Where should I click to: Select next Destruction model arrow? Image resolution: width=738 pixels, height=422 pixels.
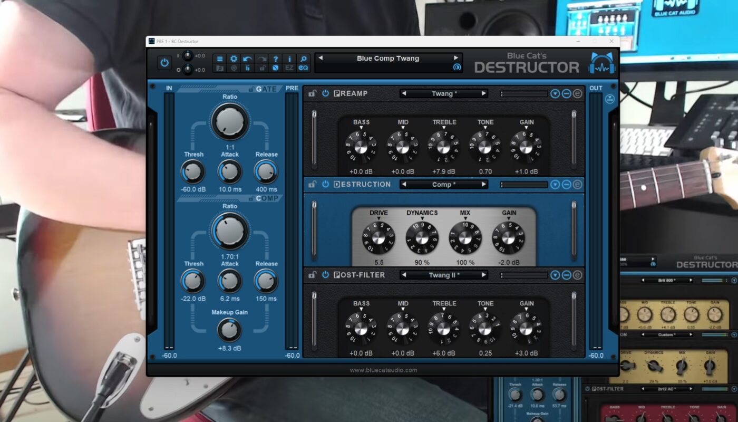click(x=483, y=185)
